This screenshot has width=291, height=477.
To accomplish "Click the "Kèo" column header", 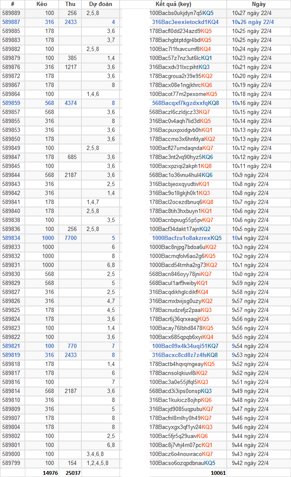I will (x=42, y=4).
